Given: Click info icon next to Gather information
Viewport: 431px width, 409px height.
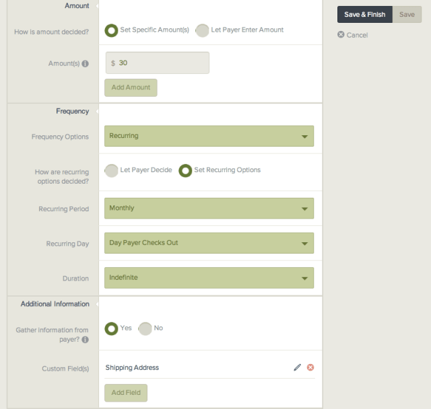Looking at the screenshot, I should click(86, 340).
